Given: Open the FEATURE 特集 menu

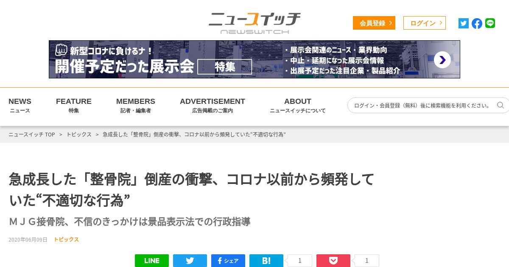Looking at the screenshot, I should pos(74,106).
